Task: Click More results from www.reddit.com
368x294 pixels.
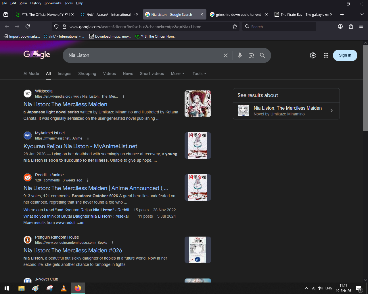Action: [x=54, y=223]
